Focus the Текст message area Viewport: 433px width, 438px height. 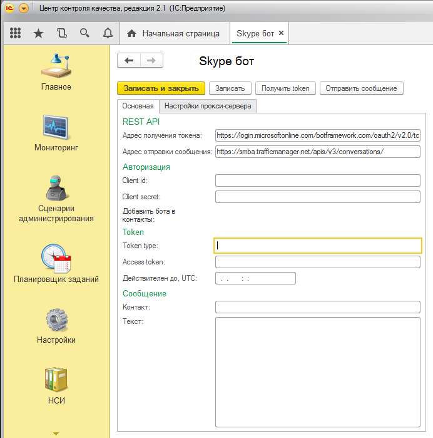318,372
